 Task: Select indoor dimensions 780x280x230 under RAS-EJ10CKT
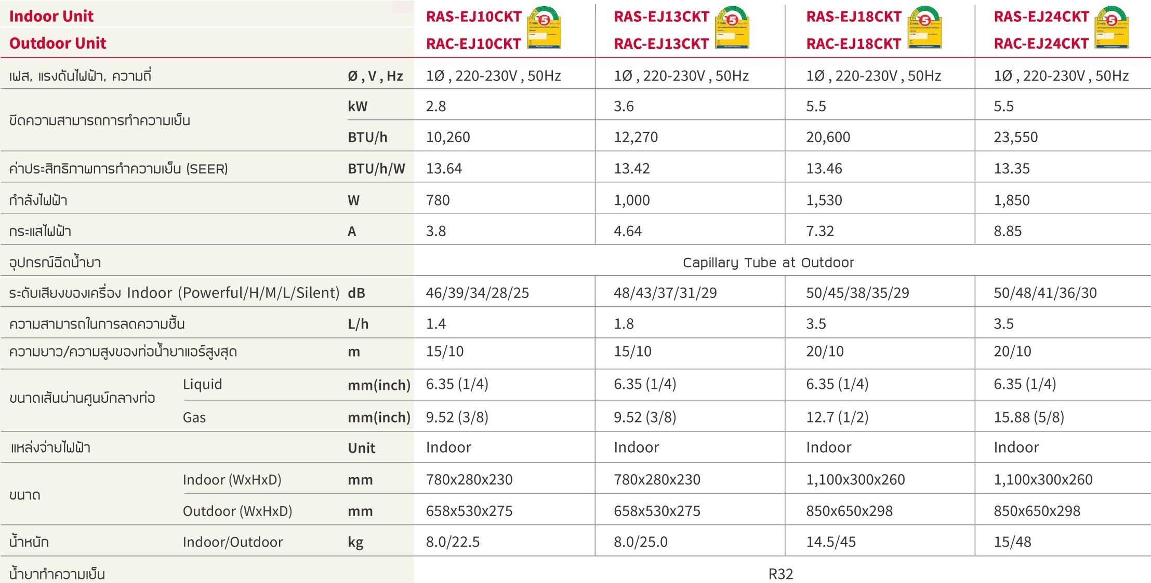click(x=469, y=480)
